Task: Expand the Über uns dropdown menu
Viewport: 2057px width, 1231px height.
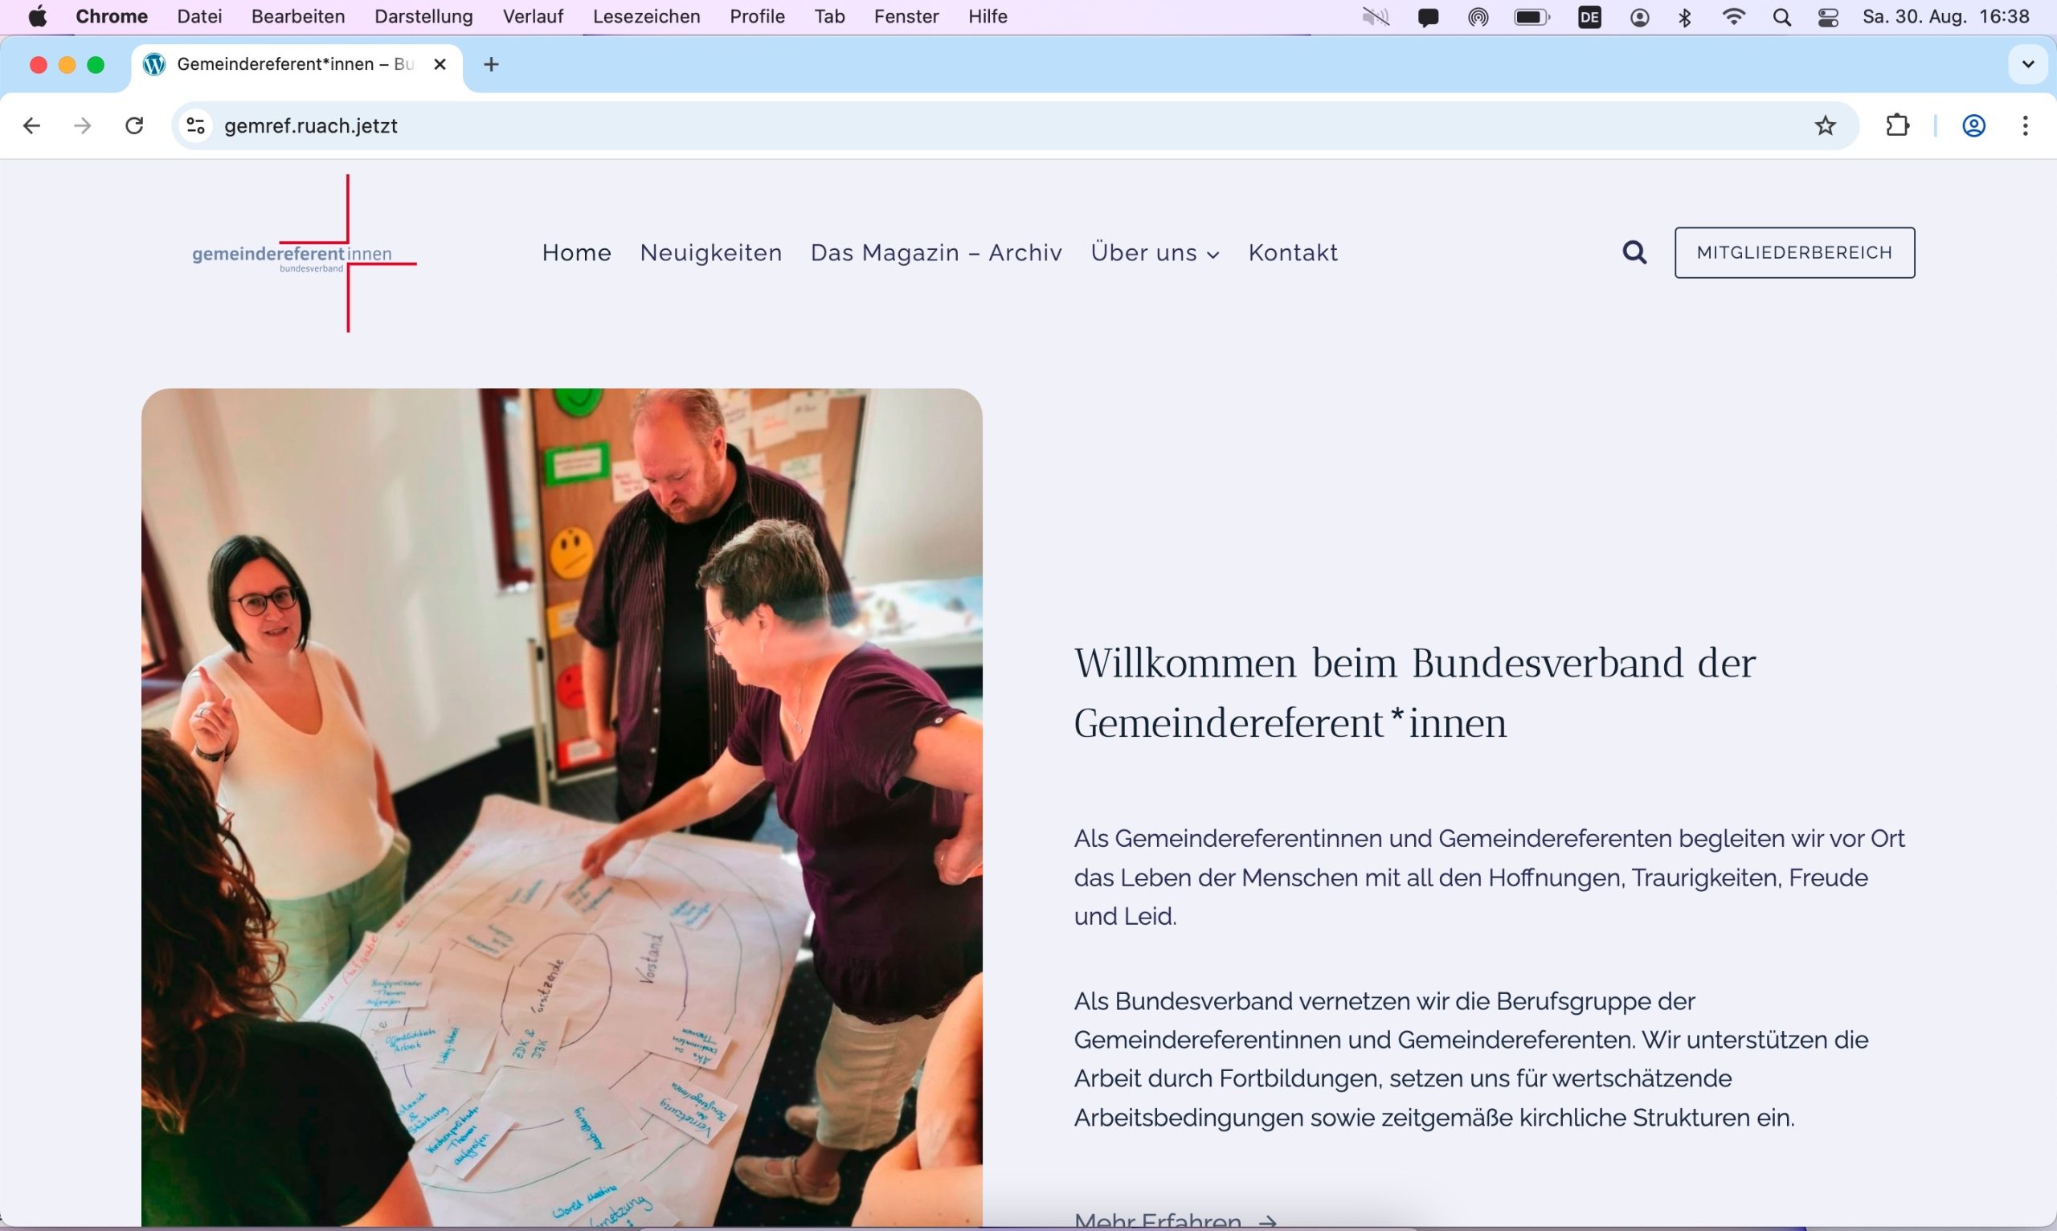Action: [1155, 253]
